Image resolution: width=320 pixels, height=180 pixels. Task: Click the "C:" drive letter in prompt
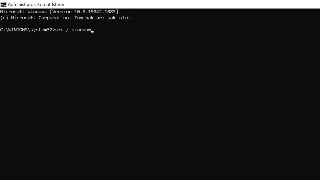pyautogui.click(x=3, y=30)
